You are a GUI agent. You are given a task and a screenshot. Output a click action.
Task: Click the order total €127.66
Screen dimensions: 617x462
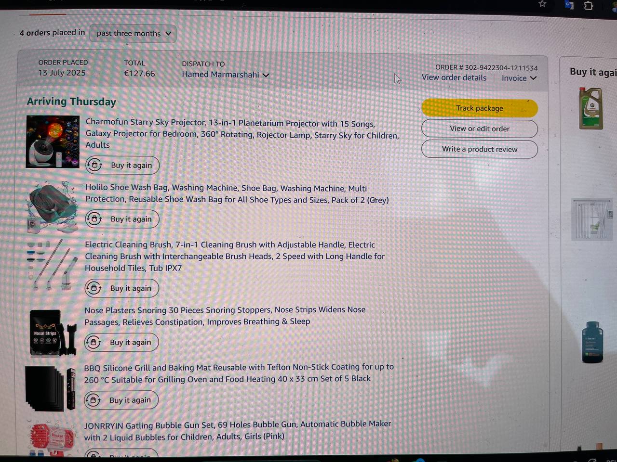tap(139, 74)
